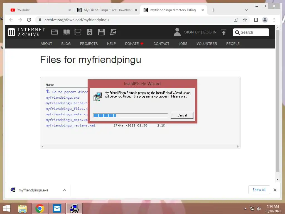Bookmark this page with the star
285x214 pixels.
point(245,20)
